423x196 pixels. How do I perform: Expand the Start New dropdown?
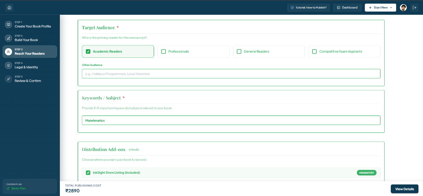coord(380,7)
